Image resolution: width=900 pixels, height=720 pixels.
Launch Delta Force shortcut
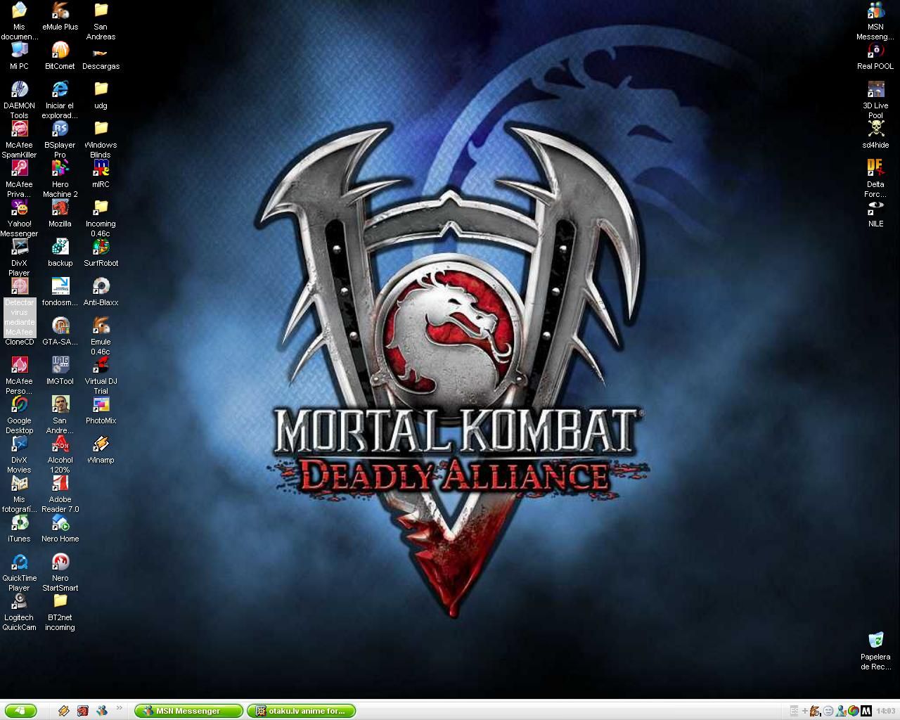pos(875,168)
